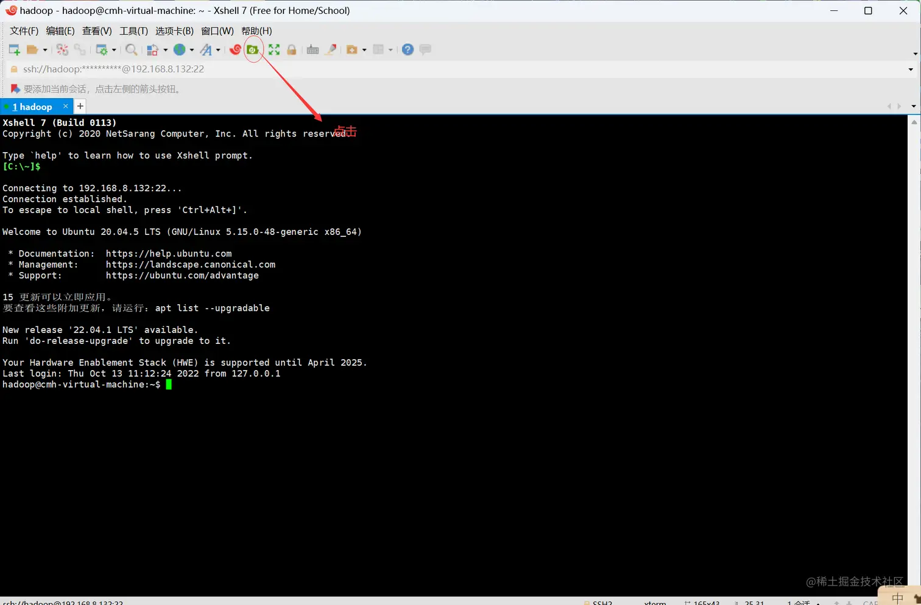Click the ssh address input field
Image resolution: width=921 pixels, height=605 pixels.
460,69
